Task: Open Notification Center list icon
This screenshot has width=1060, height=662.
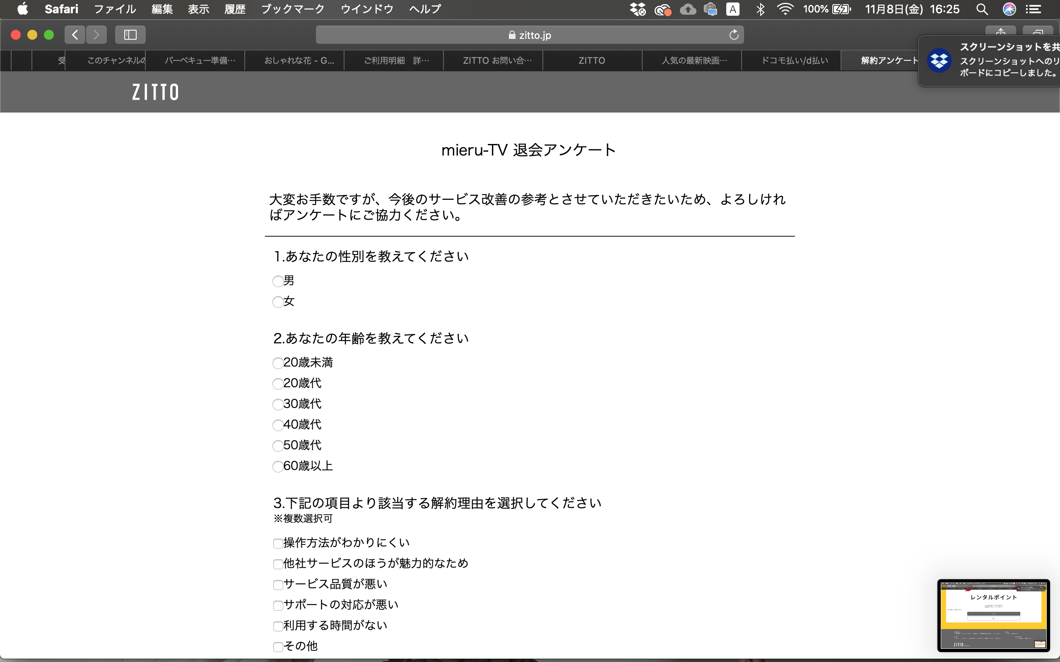Action: (x=1034, y=9)
